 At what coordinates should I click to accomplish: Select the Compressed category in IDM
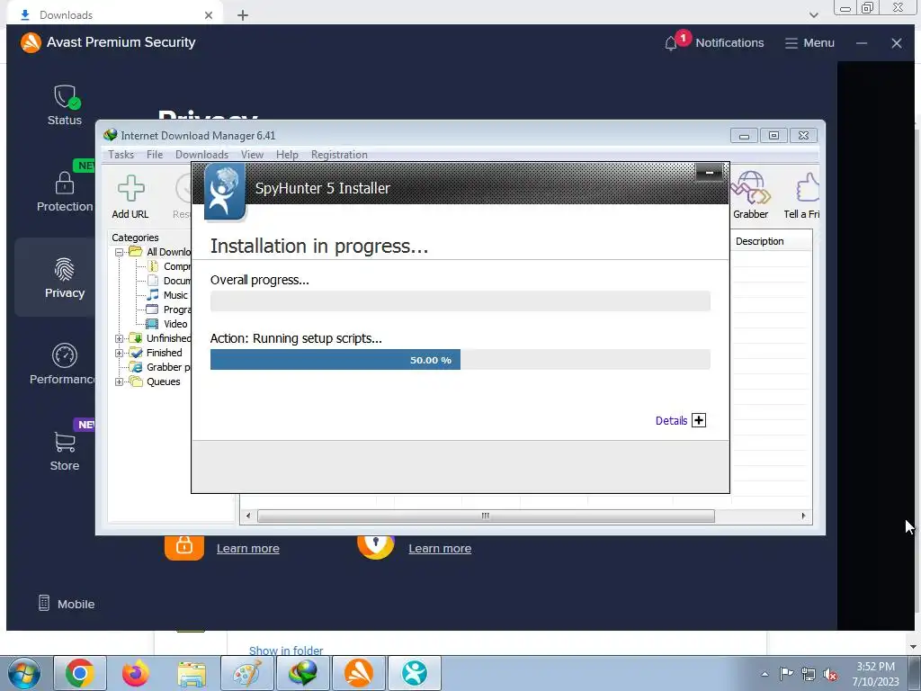pos(169,266)
